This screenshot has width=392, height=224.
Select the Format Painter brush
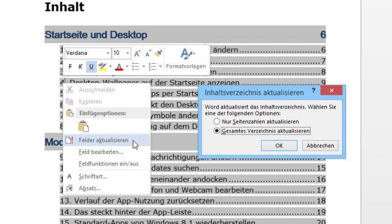coord(158,53)
